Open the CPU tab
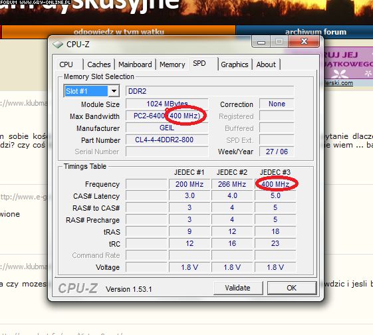 tap(66, 64)
